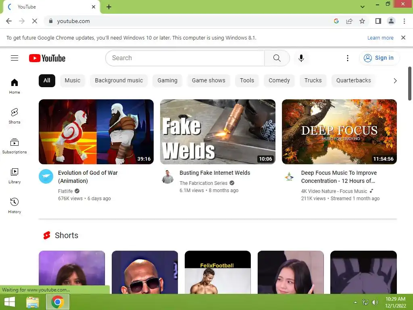Stop loading the page with X button

(x=35, y=21)
